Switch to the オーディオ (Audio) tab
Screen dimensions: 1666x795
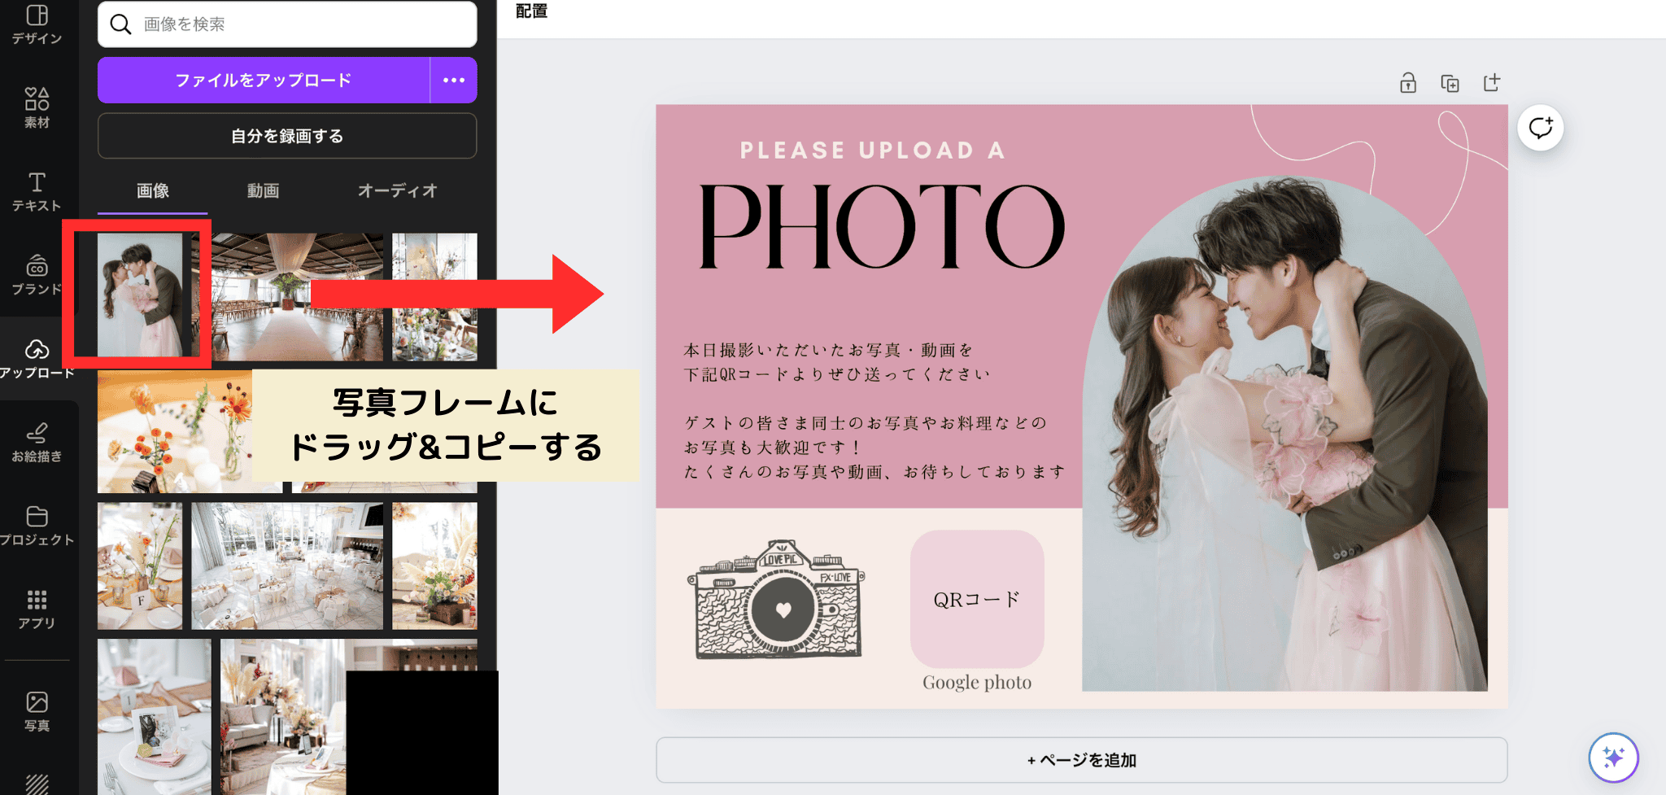397,190
